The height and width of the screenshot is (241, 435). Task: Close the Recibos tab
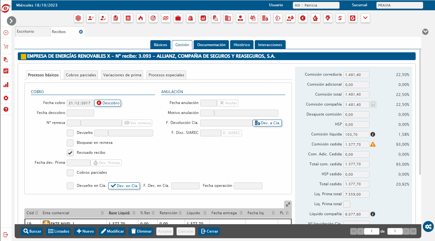coord(81,32)
